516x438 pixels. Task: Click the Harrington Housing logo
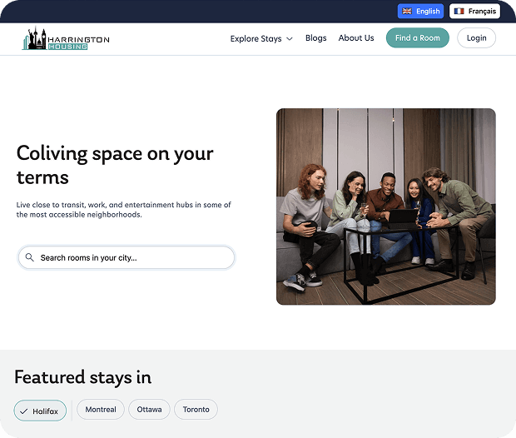(x=66, y=38)
